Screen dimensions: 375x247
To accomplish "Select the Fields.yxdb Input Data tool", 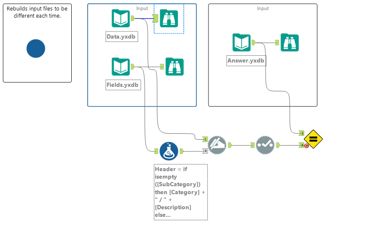I will tap(121, 67).
